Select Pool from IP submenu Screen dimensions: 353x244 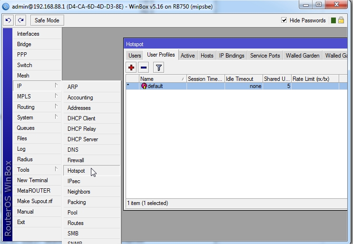[x=92, y=213]
